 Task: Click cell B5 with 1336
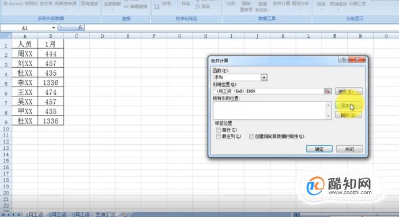(51, 83)
